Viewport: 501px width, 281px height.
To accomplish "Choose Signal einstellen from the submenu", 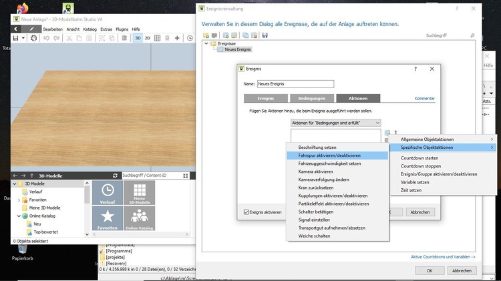I will pyautogui.click(x=337, y=220).
